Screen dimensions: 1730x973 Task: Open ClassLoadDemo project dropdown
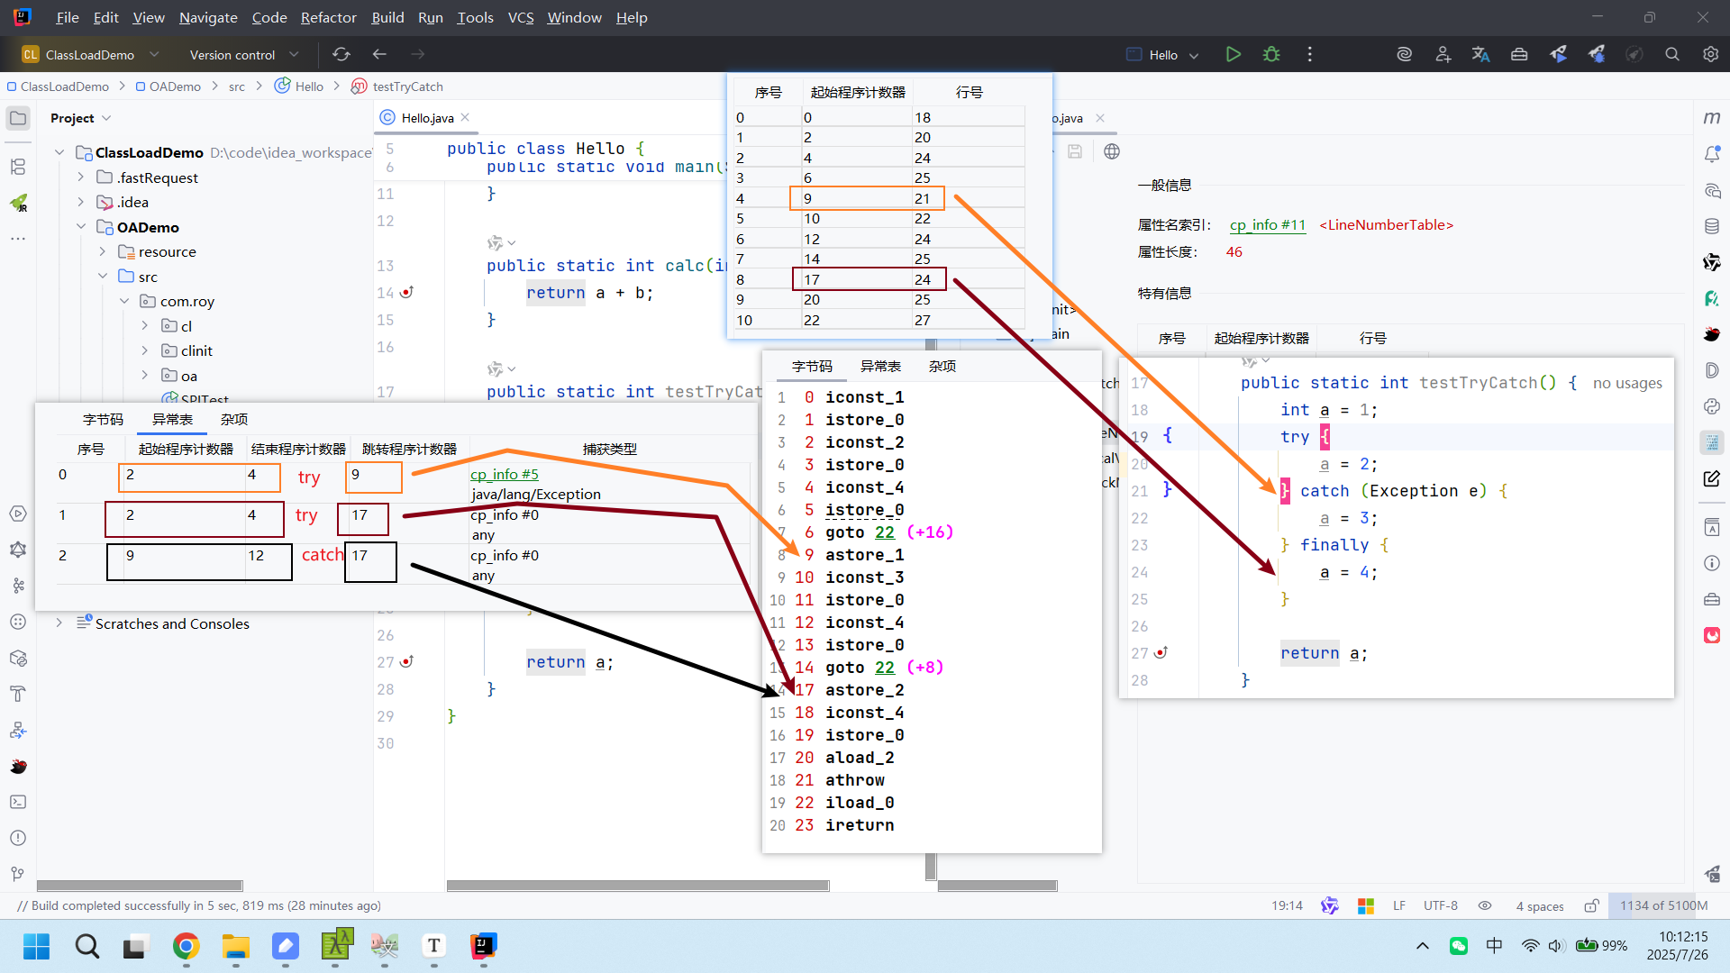point(90,55)
